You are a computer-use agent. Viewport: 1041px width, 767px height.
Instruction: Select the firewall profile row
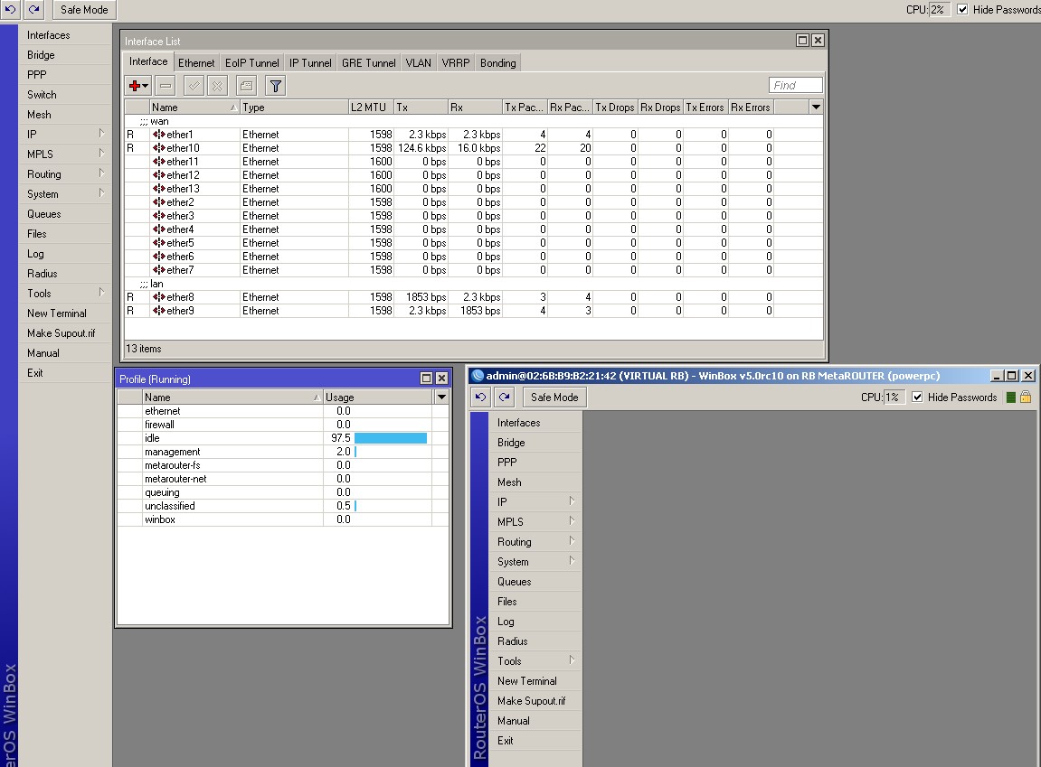tap(283, 425)
